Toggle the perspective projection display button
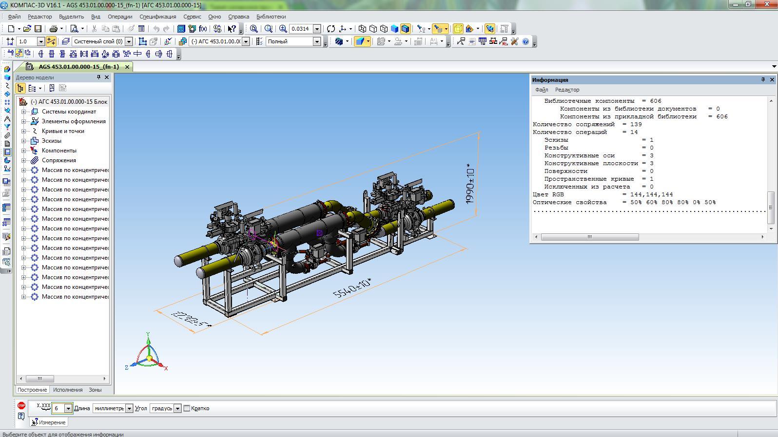Viewport: 778px width, 437px height. click(458, 29)
